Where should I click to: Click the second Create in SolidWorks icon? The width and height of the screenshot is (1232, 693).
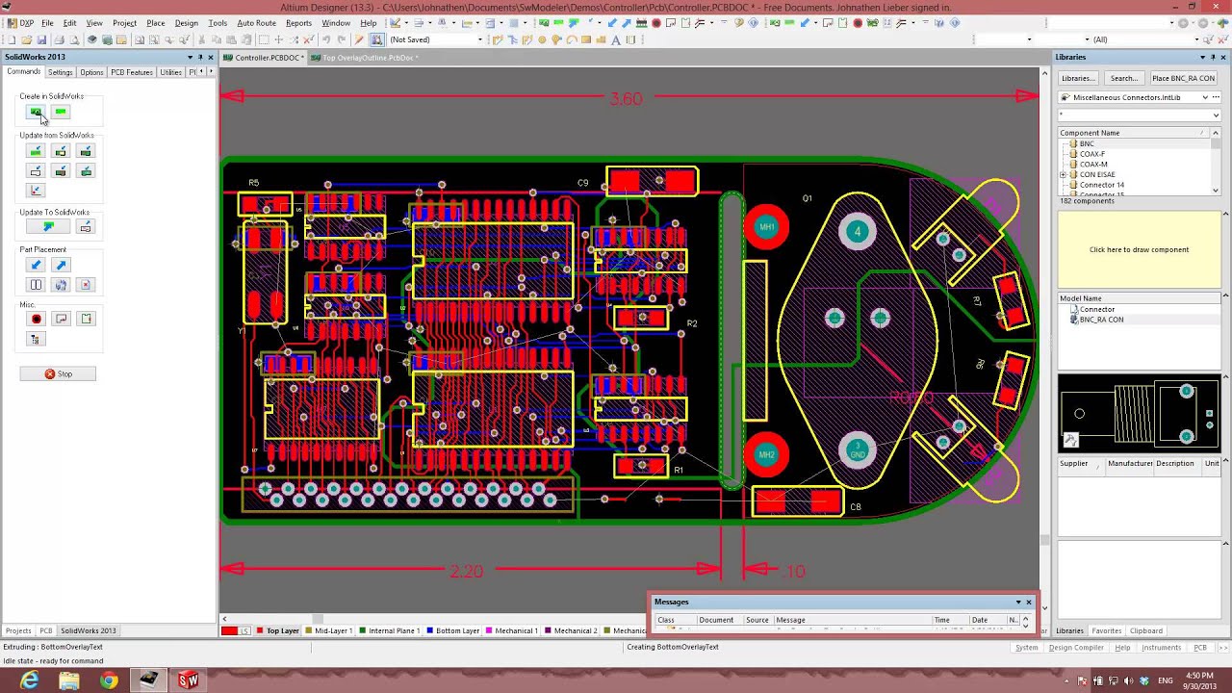(x=61, y=113)
